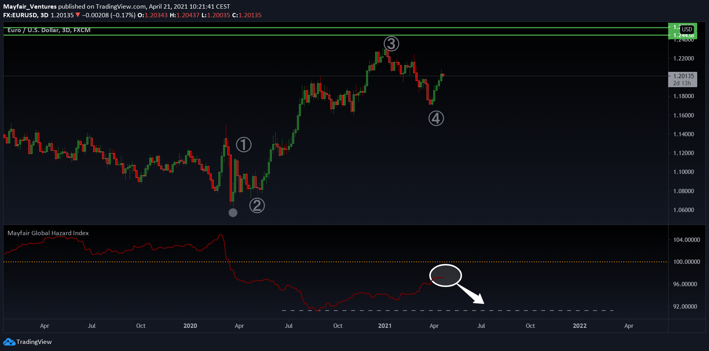Screen dimensions: 709x351
Task: Click the 104.00000 indicator axis label
Action: (687, 239)
